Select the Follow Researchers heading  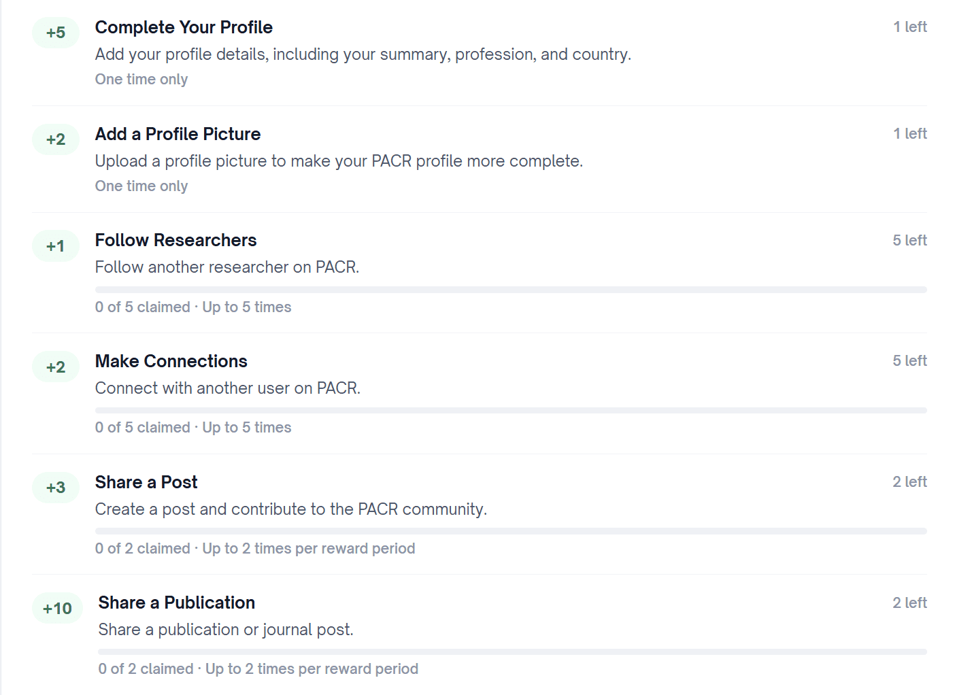(x=175, y=240)
